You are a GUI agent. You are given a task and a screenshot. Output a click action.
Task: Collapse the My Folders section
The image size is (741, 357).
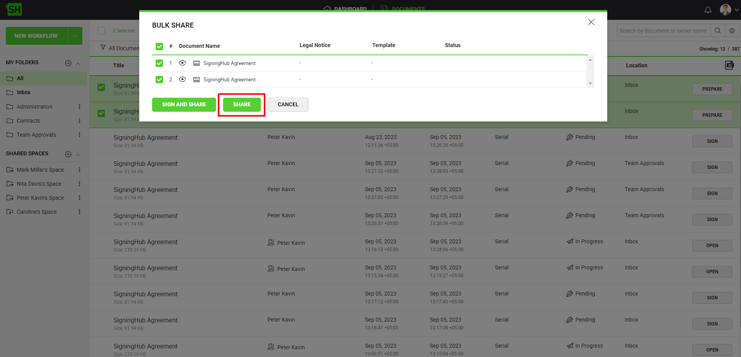(x=78, y=63)
